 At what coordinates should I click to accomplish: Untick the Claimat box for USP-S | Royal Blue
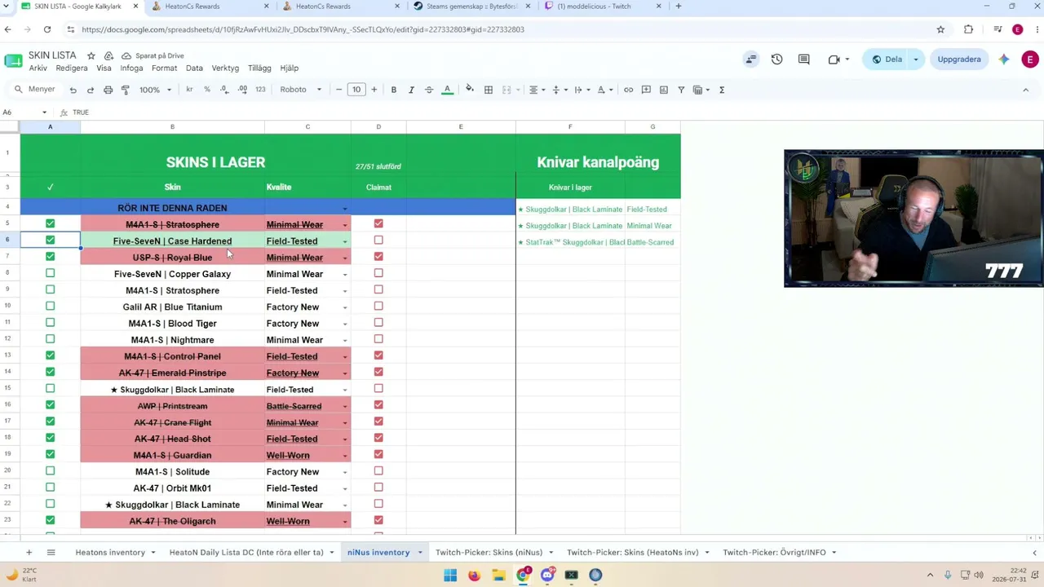pos(378,257)
